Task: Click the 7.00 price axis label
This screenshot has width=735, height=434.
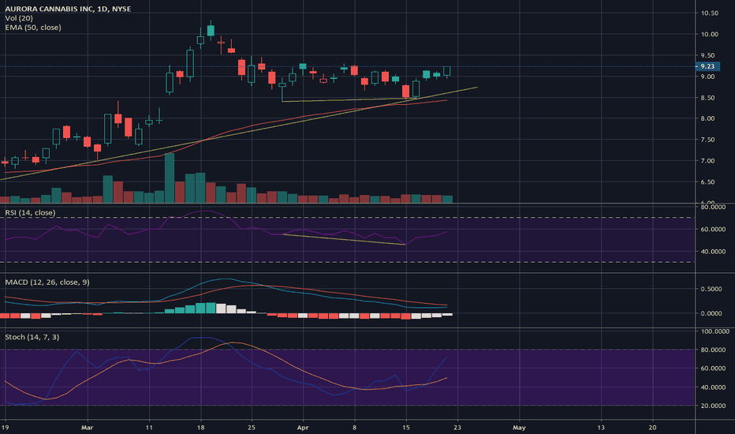Action: click(x=708, y=161)
